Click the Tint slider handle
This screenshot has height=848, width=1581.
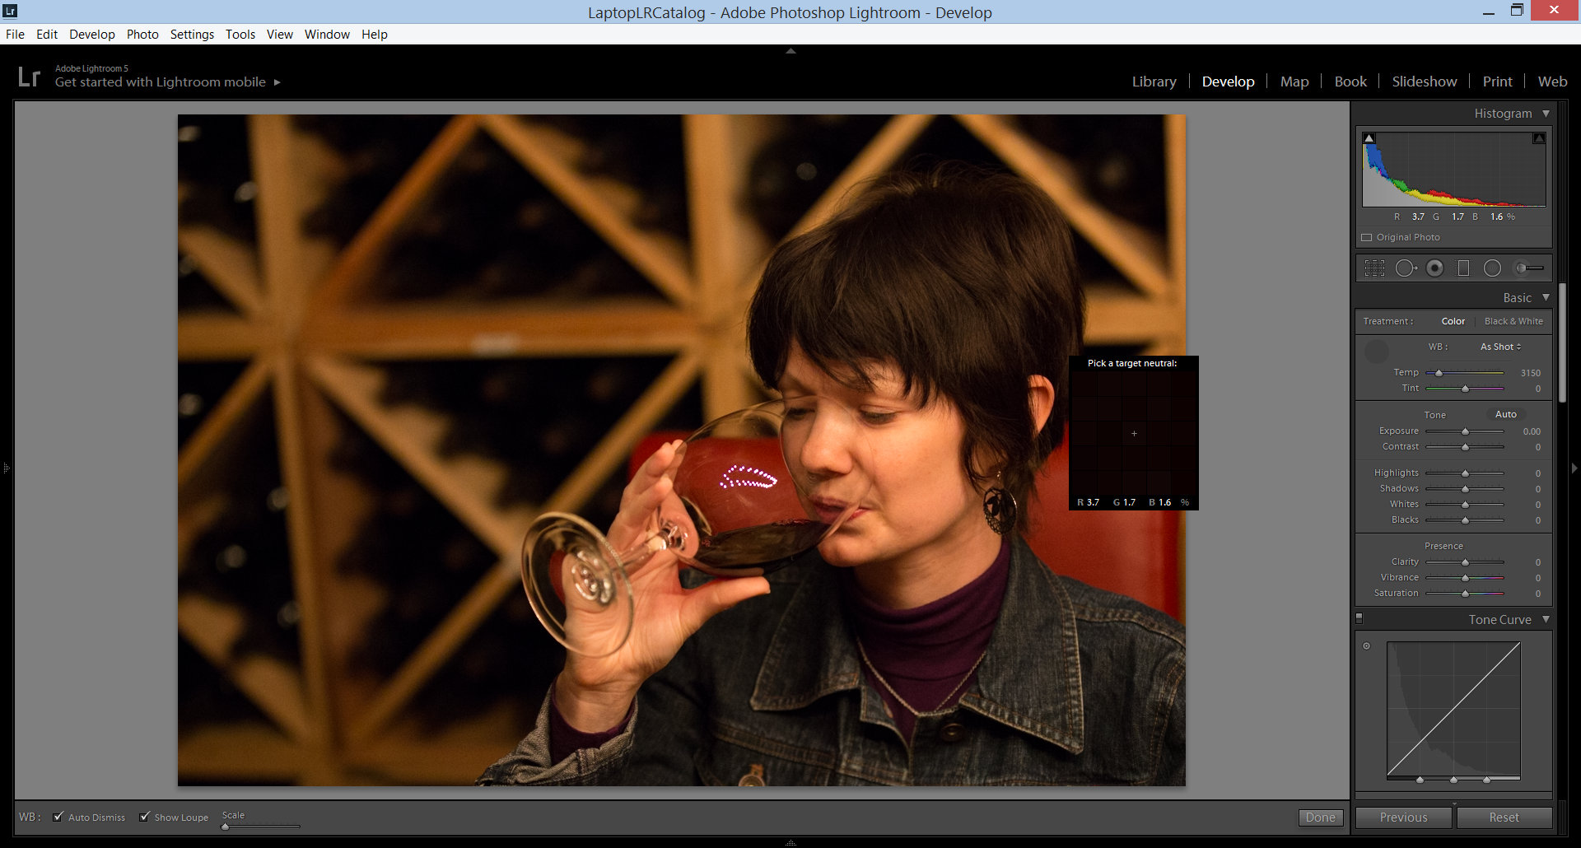[x=1465, y=389]
